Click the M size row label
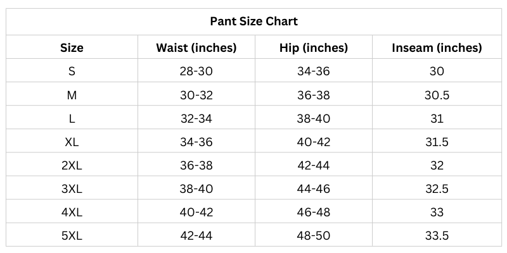Screen dimensions: 507x253 [x=72, y=95]
